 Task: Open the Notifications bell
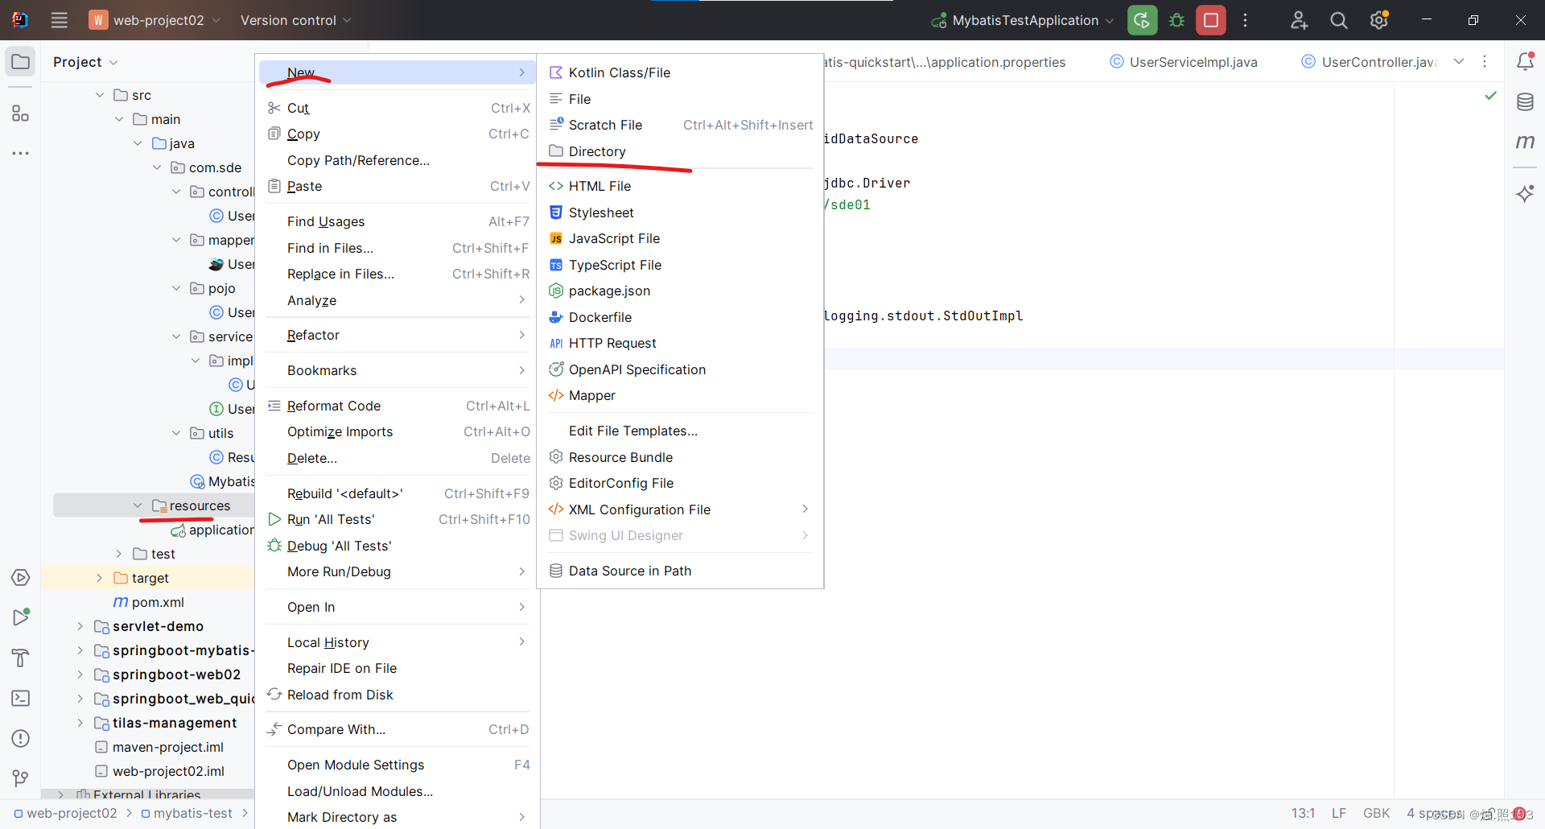tap(1525, 61)
